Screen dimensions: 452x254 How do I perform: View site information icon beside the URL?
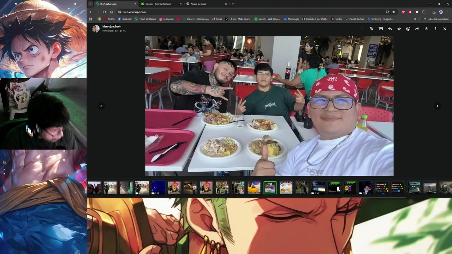coord(120,12)
